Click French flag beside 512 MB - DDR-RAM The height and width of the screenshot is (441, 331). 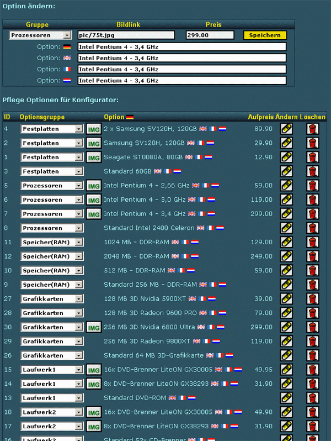point(181,270)
